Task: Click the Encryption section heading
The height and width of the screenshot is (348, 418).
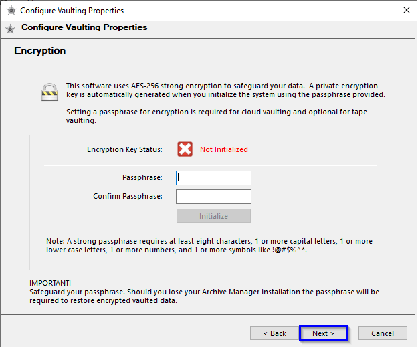Action: coord(39,51)
